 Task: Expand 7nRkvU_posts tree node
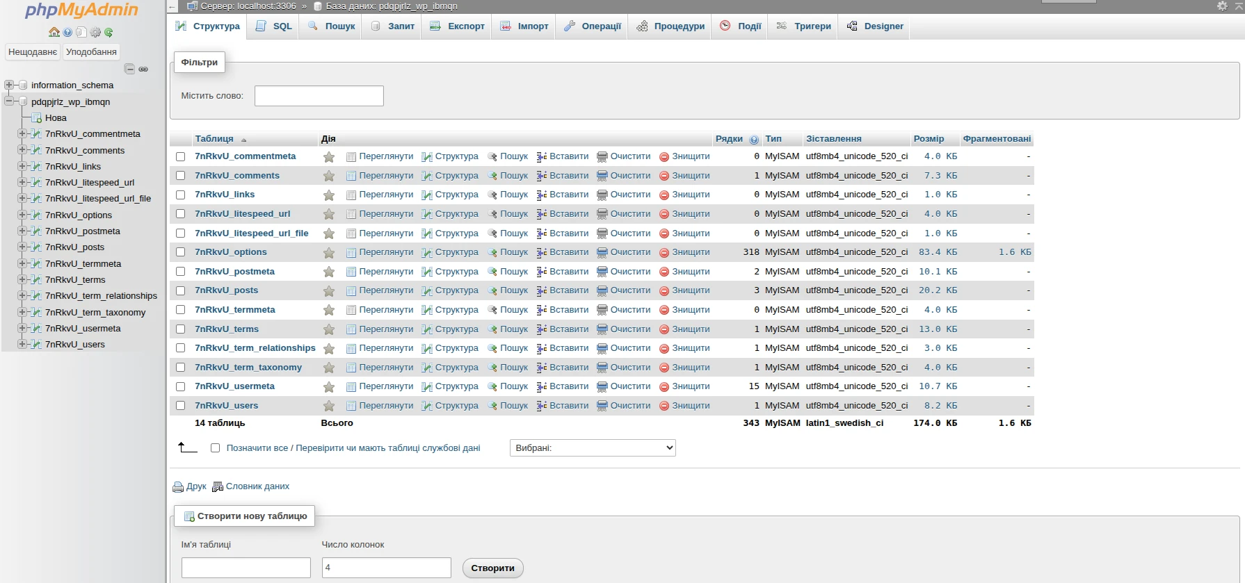[22, 247]
